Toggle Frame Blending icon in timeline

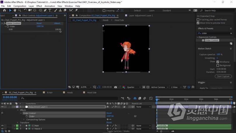coord(140,98)
